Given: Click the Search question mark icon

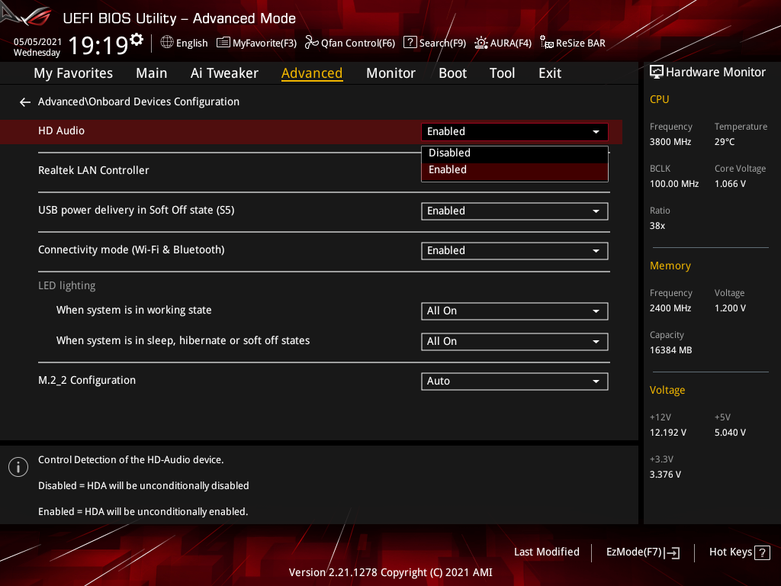Looking at the screenshot, I should point(410,43).
